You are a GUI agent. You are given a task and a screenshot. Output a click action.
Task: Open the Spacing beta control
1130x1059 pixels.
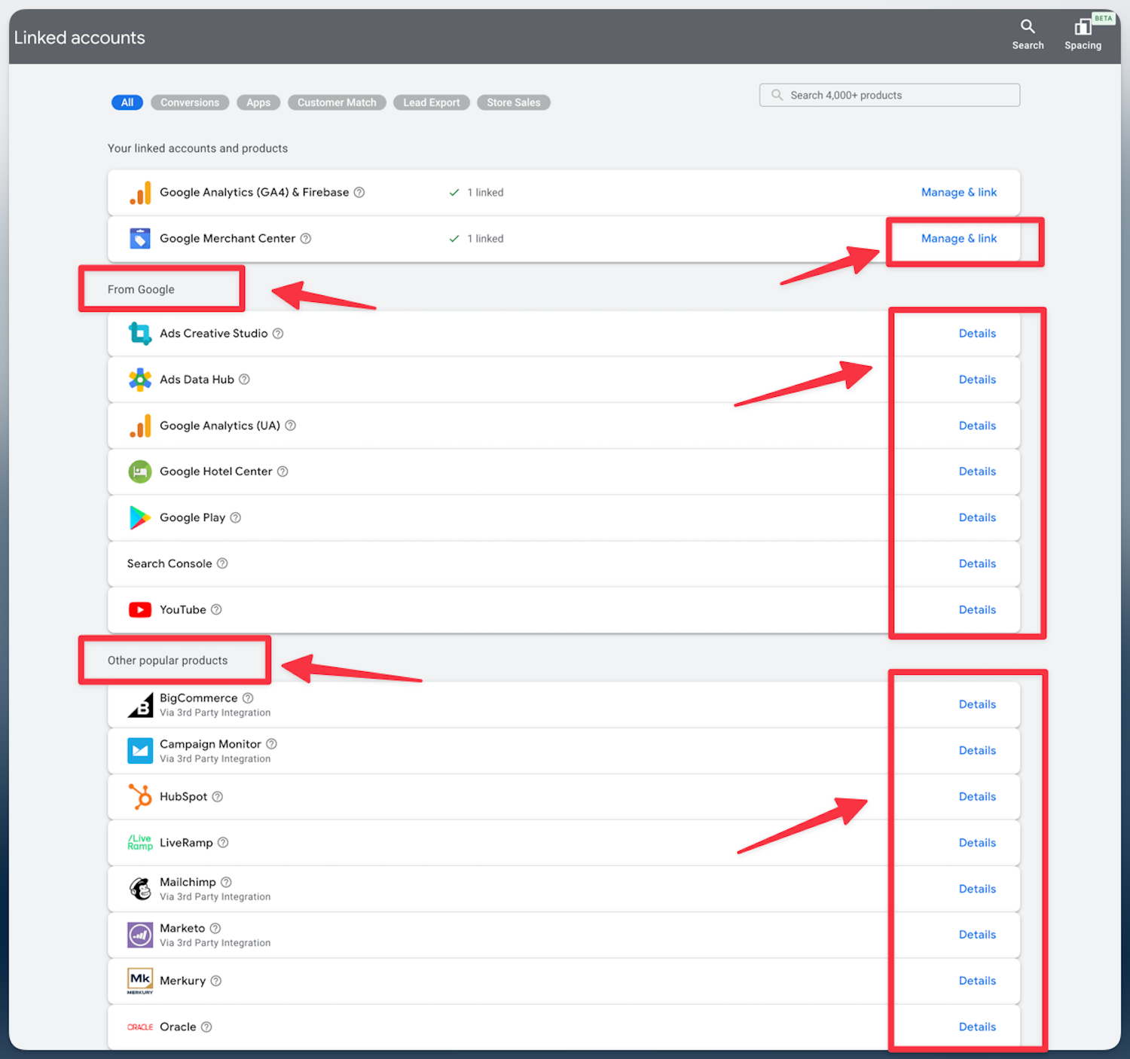tap(1083, 35)
